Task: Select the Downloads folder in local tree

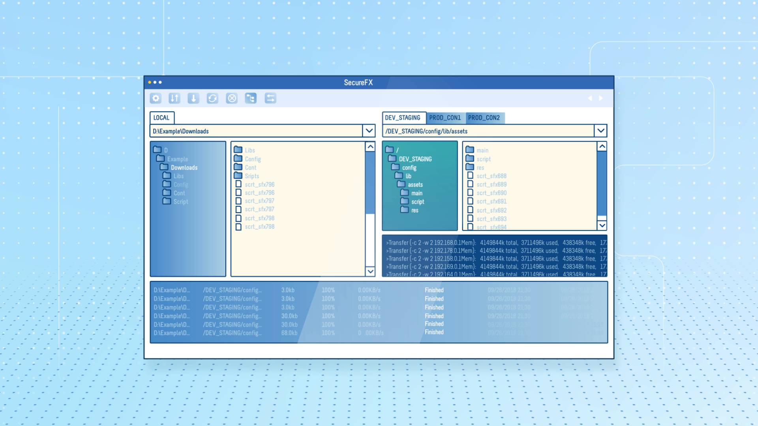Action: [184, 168]
